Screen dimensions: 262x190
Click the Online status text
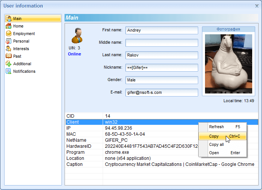click(x=74, y=54)
